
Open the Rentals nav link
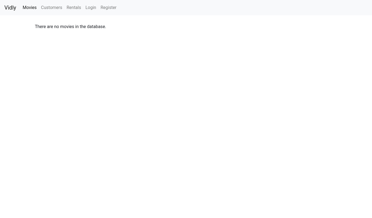click(x=74, y=8)
